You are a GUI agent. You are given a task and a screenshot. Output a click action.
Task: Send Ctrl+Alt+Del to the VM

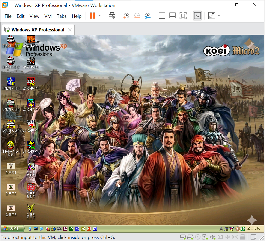click(112, 15)
